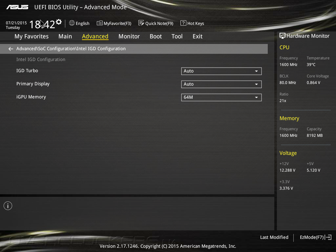Select the IGD Turbo setting label
This screenshot has height=252, width=336.
(27, 71)
